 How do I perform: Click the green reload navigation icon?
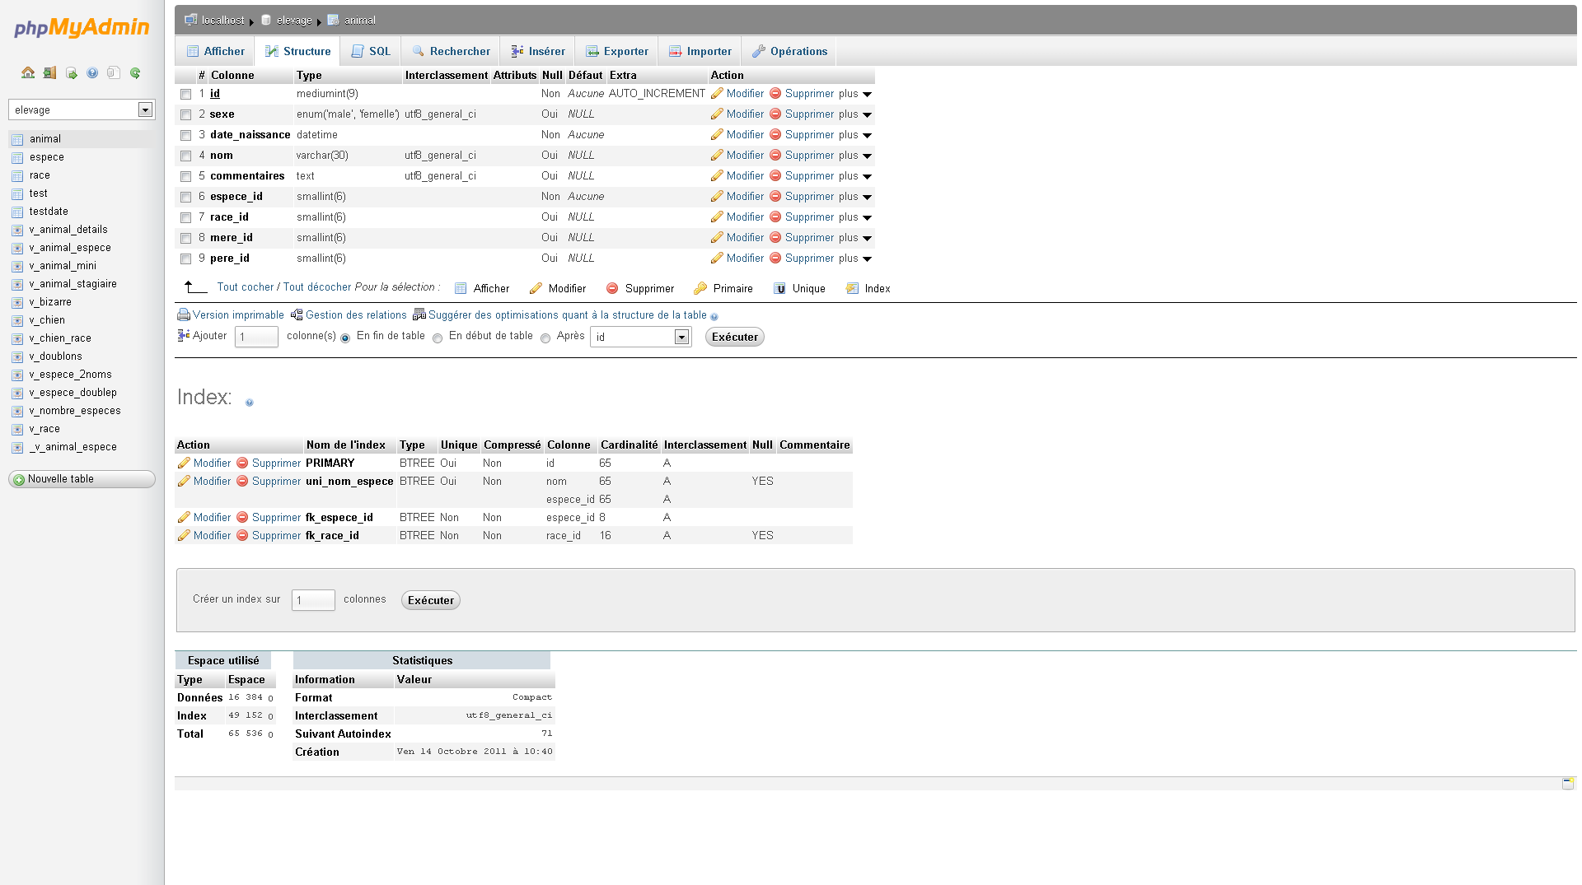click(x=135, y=72)
